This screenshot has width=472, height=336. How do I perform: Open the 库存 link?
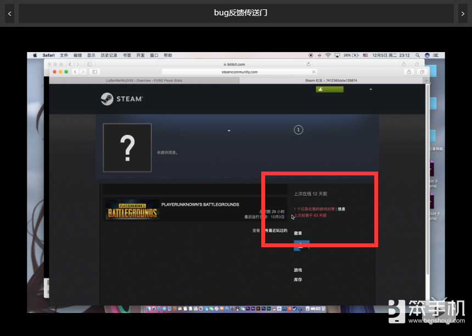[x=297, y=280]
